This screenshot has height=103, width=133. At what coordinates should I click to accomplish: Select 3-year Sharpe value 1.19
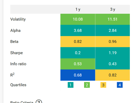click(x=113, y=53)
